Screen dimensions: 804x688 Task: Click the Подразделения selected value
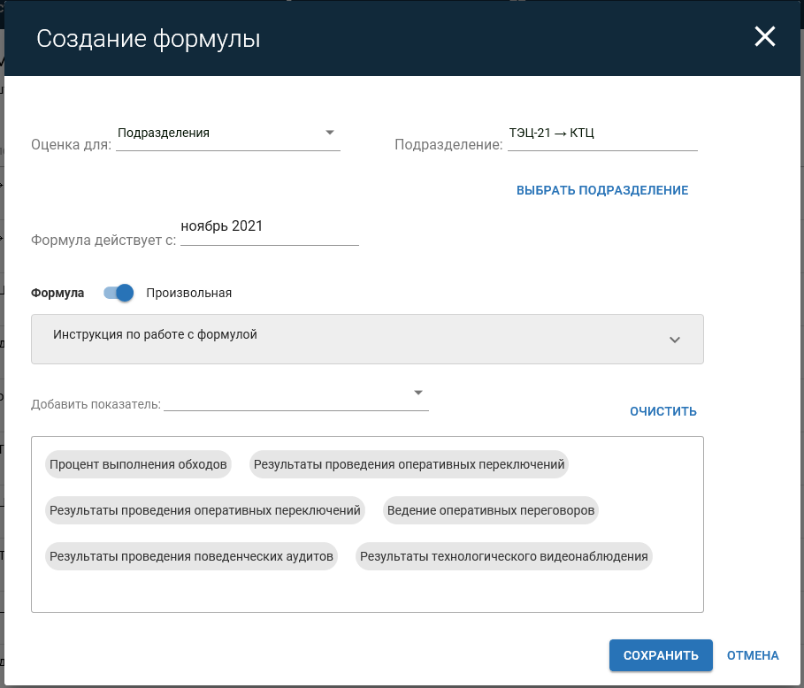click(x=164, y=133)
